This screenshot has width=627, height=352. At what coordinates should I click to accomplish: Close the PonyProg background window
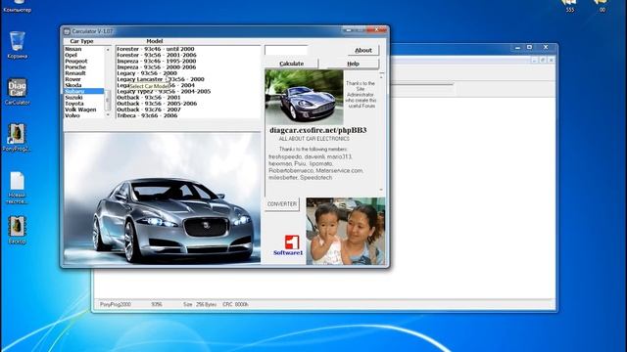point(546,47)
